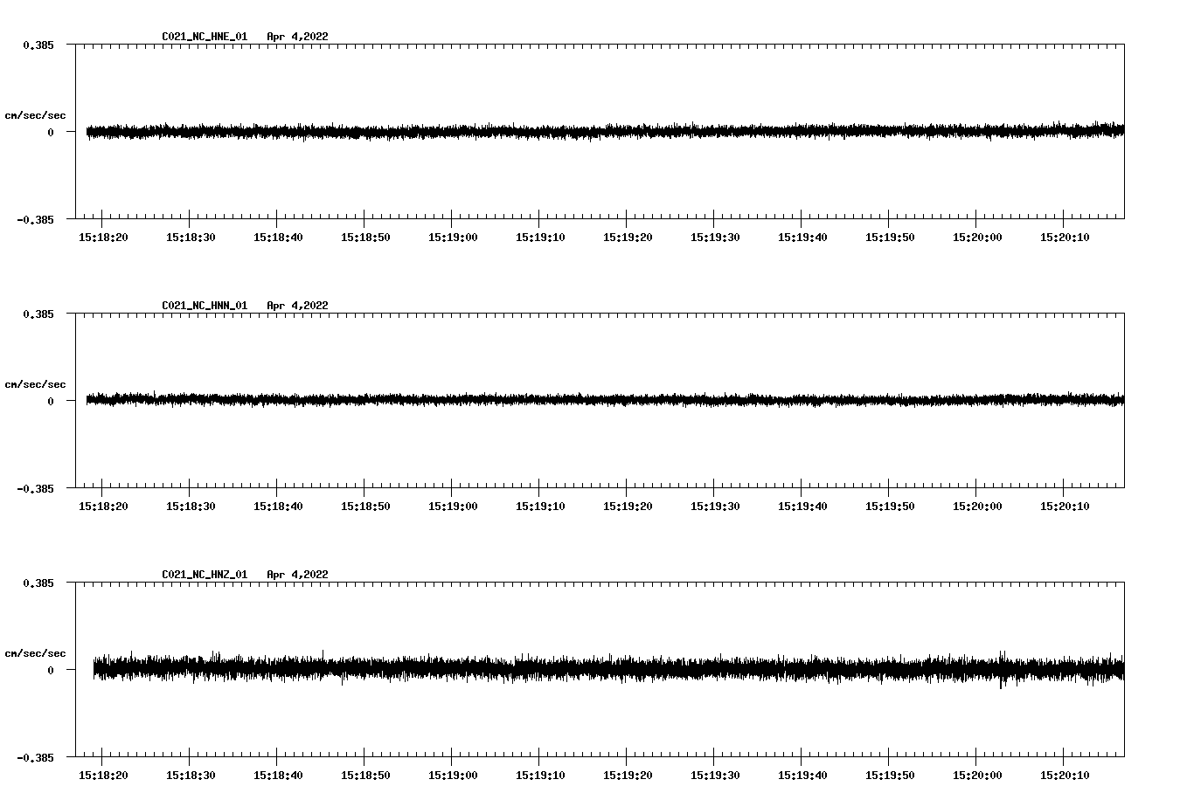Viewport: 1187px width, 807px height.
Task: Click the C021_NC_HNE_01 channel title
Action: click(x=205, y=37)
